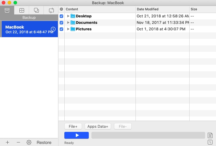Open the Synchronize tab icon
Screen dimensions: 216x146
click(x=51, y=11)
